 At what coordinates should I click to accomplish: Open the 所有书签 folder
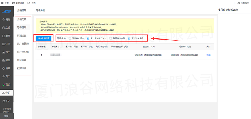click(243, 3)
